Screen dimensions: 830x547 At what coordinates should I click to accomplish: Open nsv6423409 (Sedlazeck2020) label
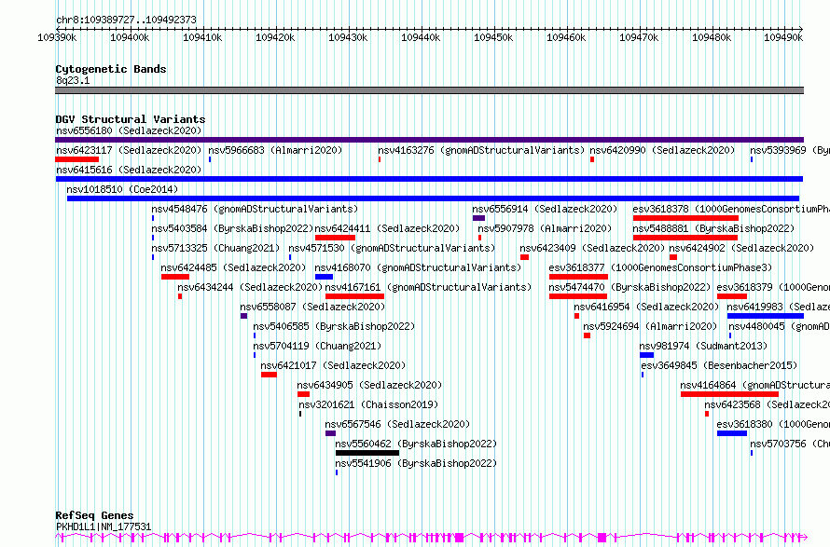(592, 248)
